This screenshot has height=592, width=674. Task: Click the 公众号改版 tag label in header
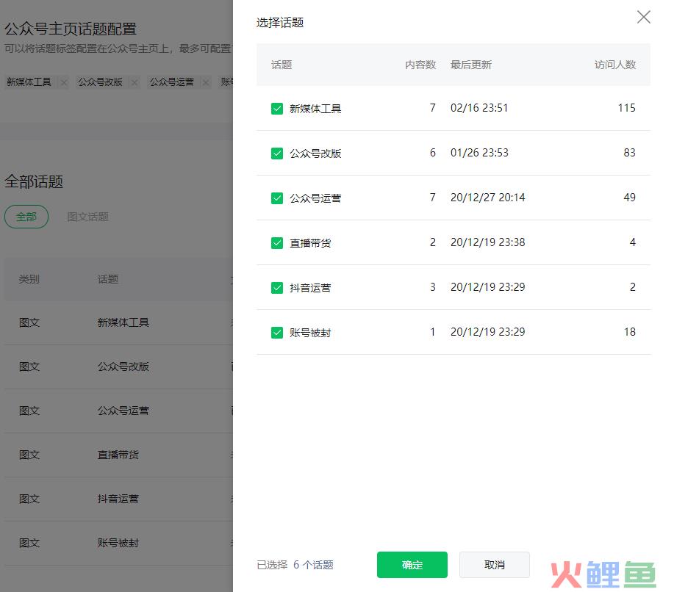[100, 82]
